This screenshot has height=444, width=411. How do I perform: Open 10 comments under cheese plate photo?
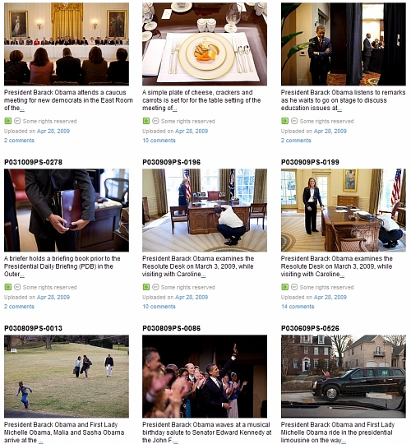click(x=159, y=141)
